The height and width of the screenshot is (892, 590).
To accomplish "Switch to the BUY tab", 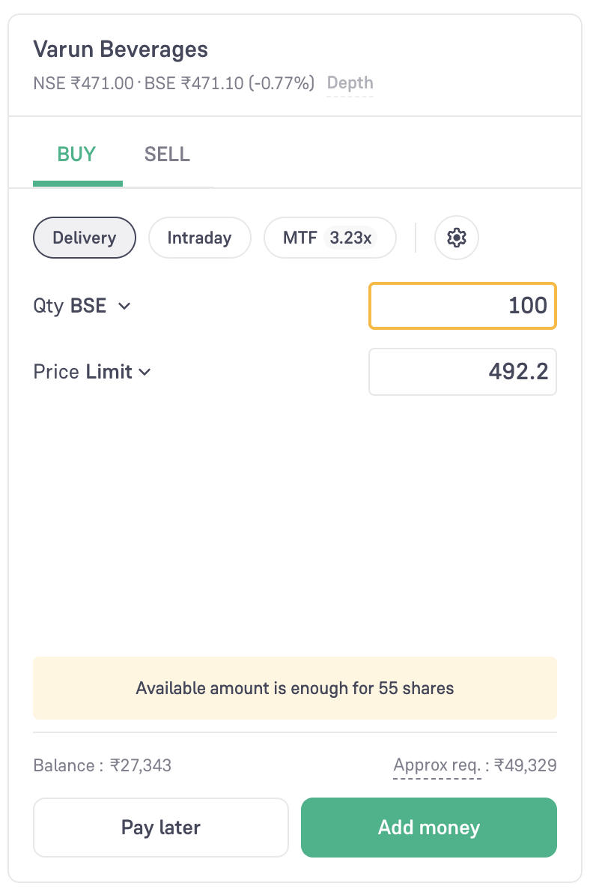I will click(x=77, y=155).
